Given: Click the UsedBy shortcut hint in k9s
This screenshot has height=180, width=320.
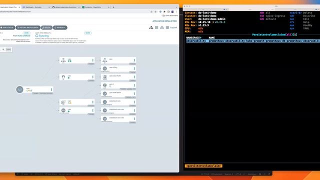Looking at the screenshot, I should (x=307, y=25).
